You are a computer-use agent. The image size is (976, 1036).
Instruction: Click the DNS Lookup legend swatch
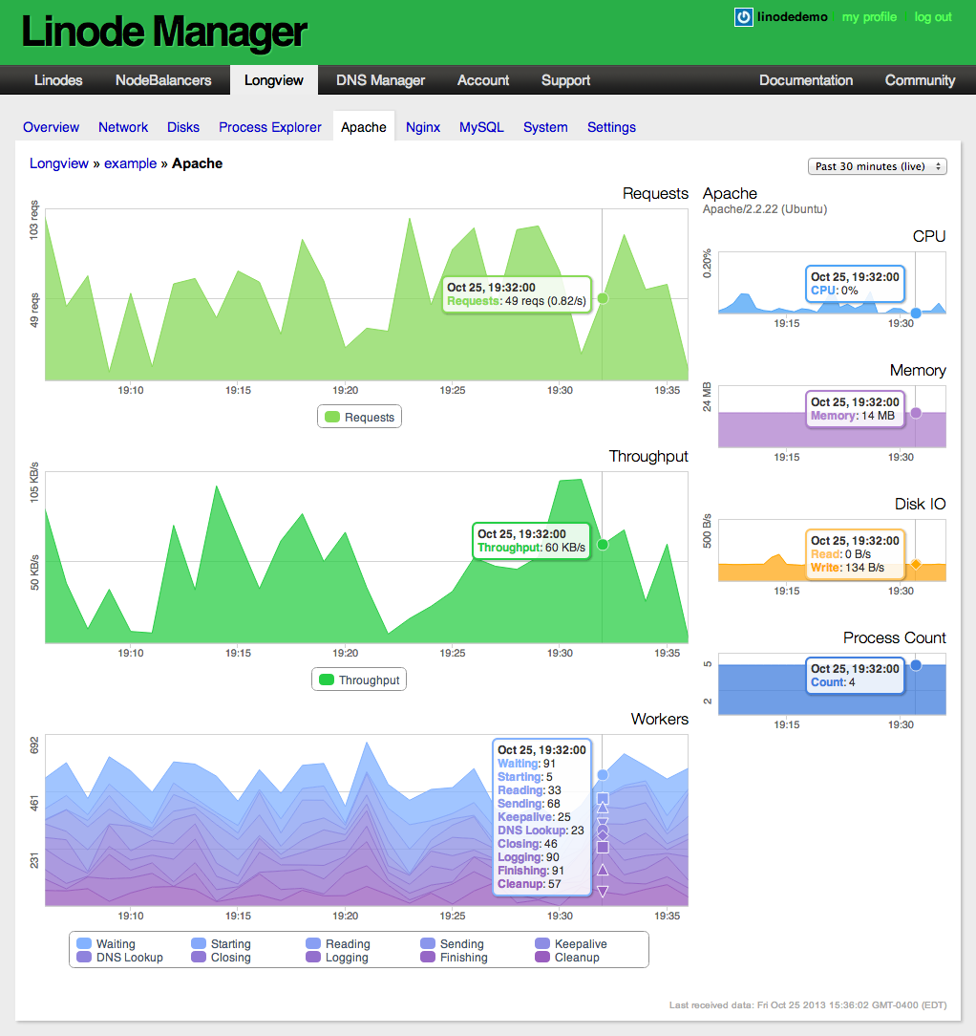pyautogui.click(x=83, y=958)
